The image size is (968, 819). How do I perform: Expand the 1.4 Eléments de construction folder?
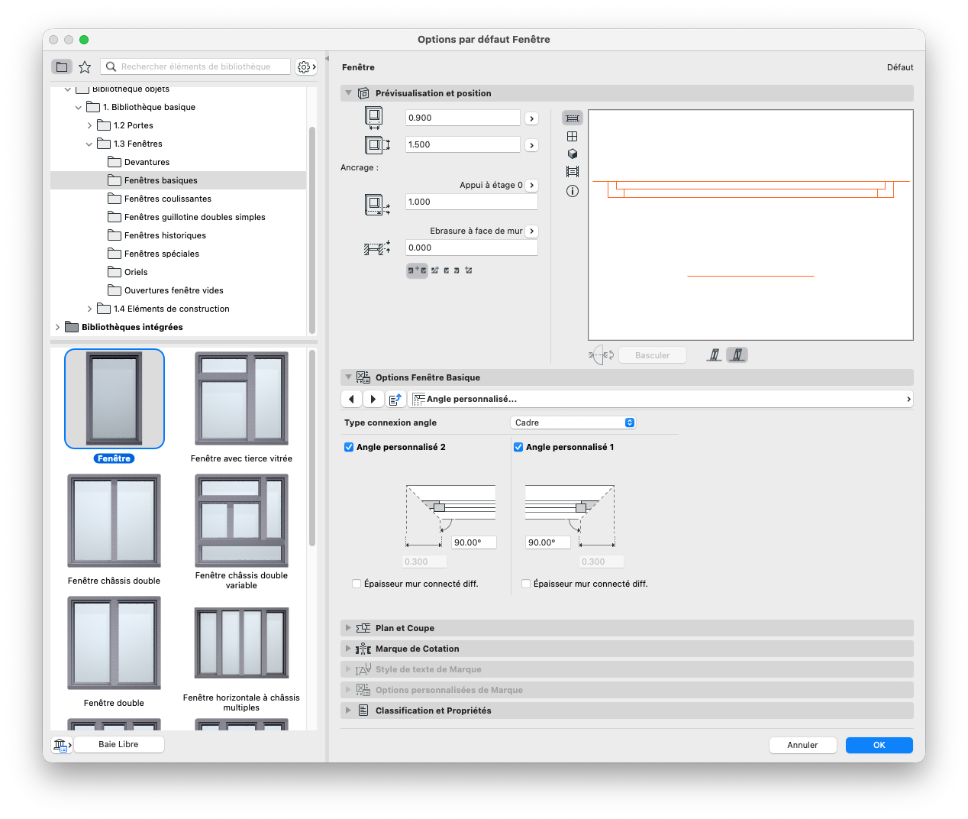point(89,309)
